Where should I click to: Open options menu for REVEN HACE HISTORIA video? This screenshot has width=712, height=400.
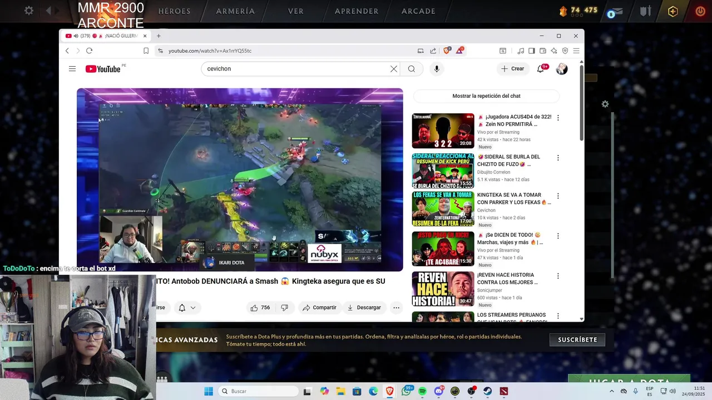coord(558,276)
